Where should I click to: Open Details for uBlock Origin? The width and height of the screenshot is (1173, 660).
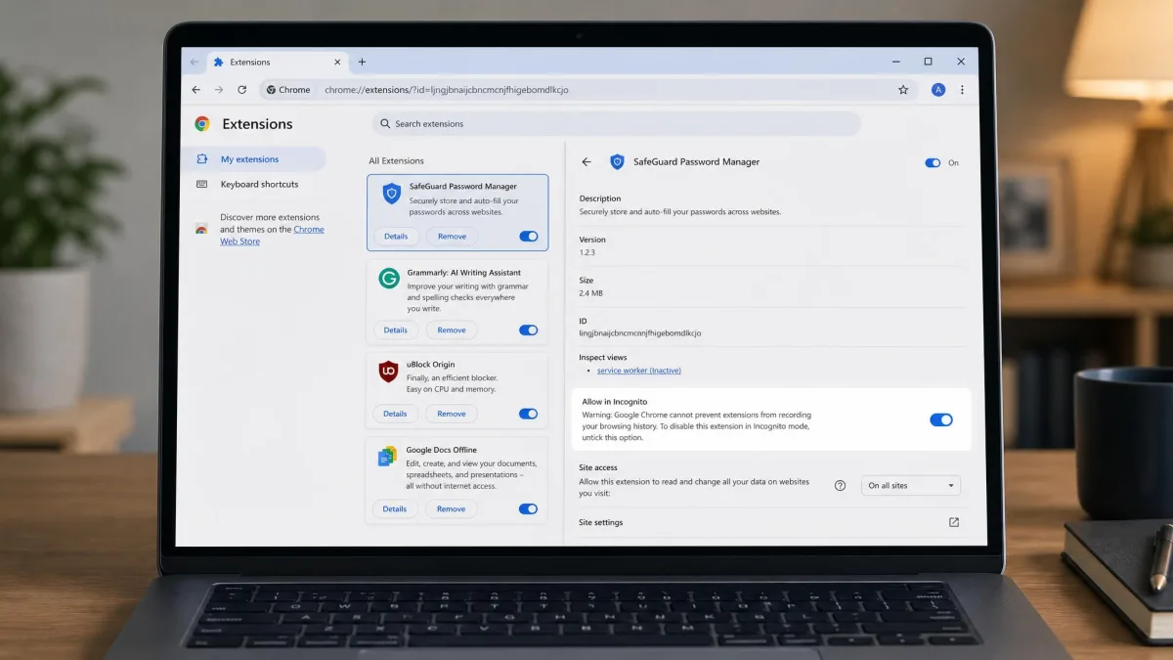[x=395, y=414]
